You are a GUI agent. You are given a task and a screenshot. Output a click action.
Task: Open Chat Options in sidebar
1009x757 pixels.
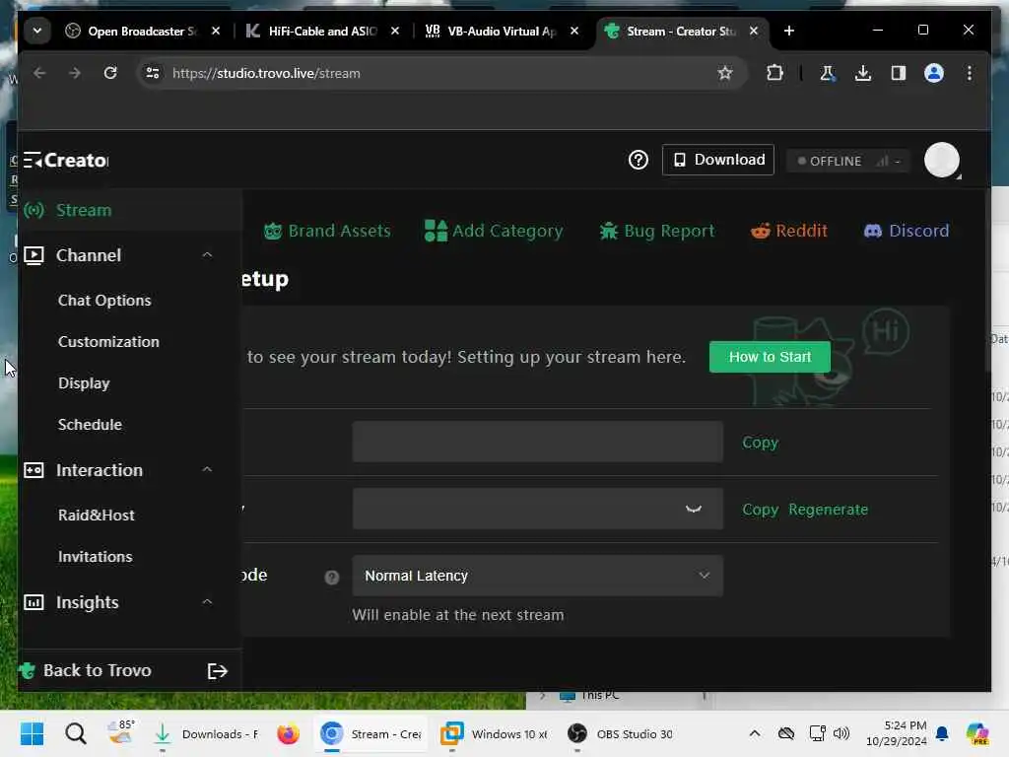tap(104, 300)
